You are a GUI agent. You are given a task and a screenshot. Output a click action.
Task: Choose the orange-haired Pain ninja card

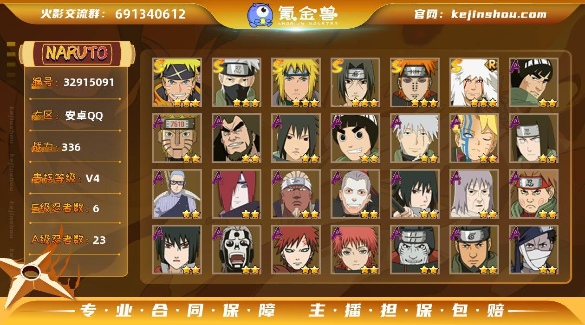pos(415,83)
